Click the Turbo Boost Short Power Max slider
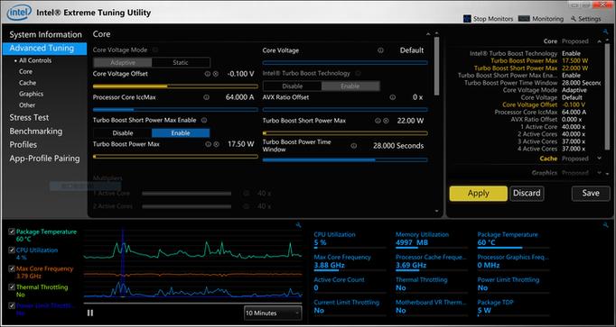Viewport: 616px width, 327px height. tap(345, 133)
